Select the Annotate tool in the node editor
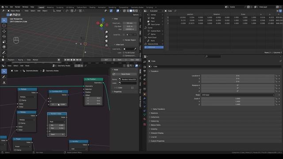283x159 pixels. pos(4,77)
